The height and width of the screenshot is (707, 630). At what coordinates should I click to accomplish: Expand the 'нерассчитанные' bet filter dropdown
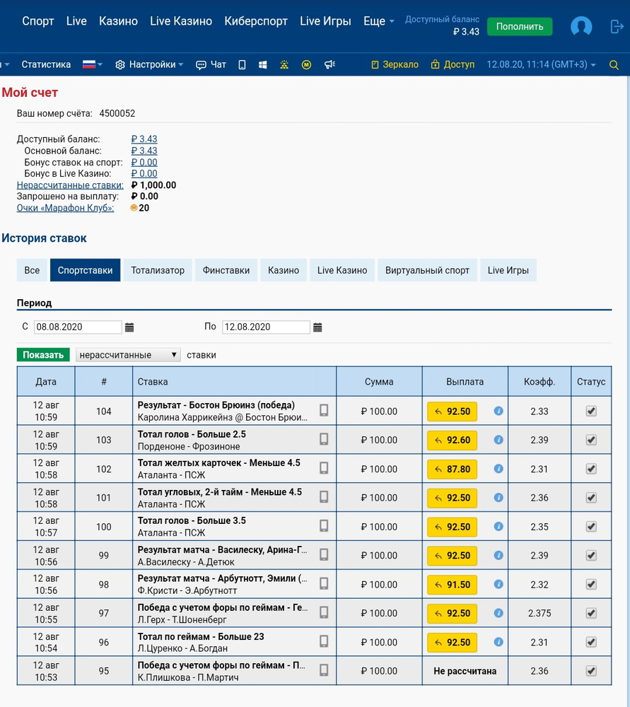pos(128,355)
